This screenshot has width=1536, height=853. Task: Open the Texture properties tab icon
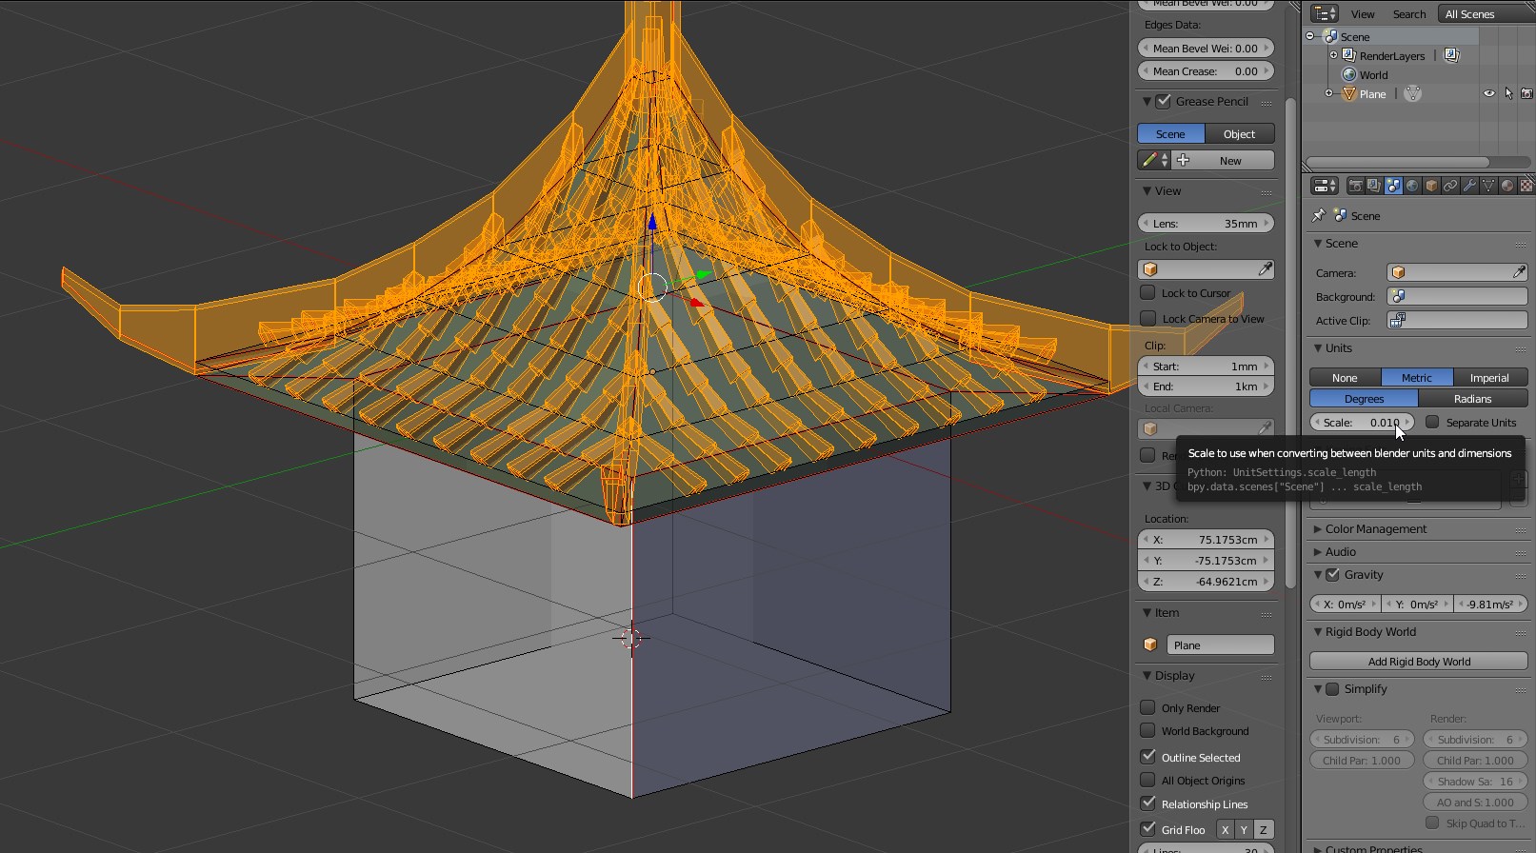[x=1526, y=186]
